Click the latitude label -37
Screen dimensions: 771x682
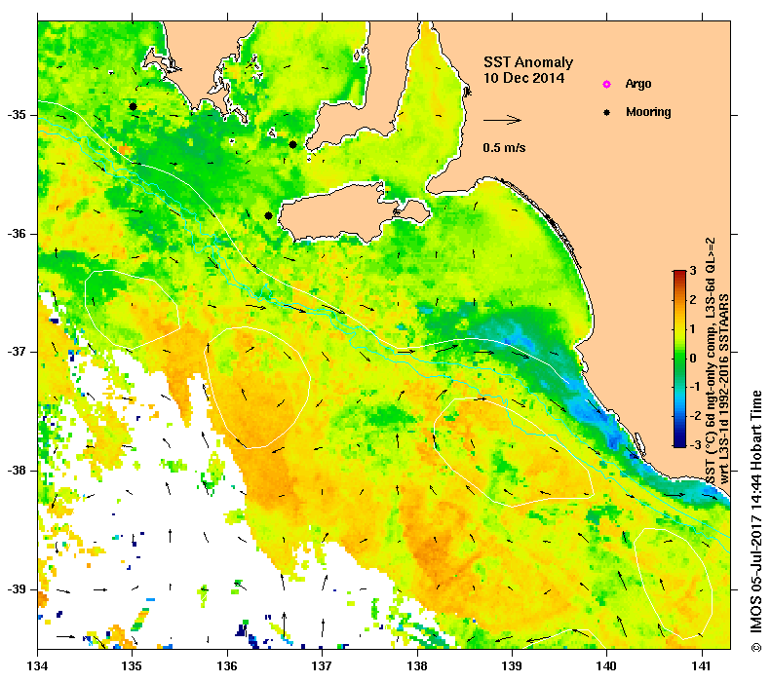coord(18,353)
